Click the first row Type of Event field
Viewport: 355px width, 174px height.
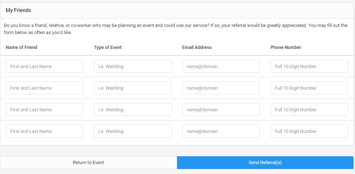(132, 66)
